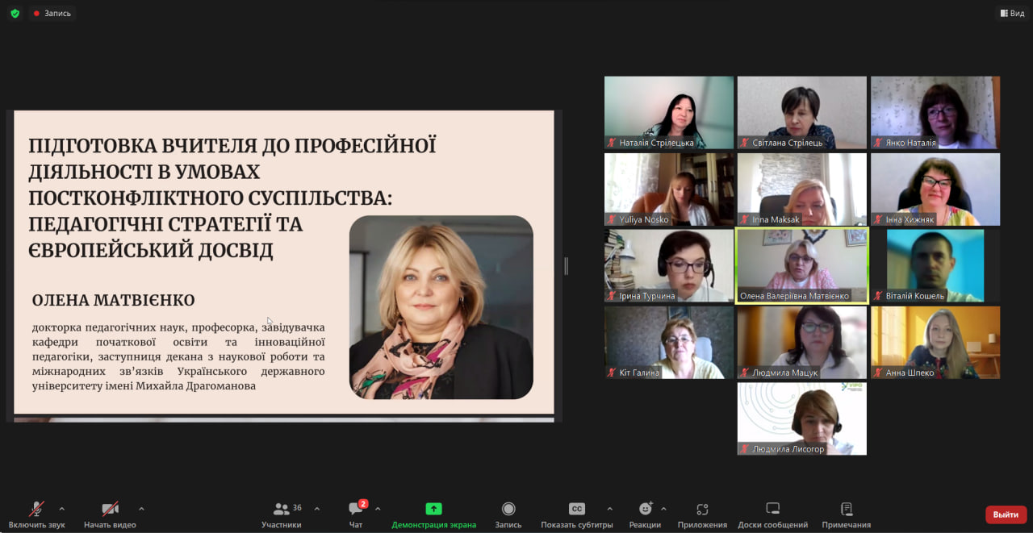Click muted mic icon on Людмила Лисогор tile

tap(745, 449)
